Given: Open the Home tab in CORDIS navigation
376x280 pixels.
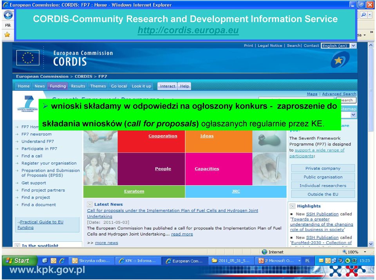Looking at the screenshot, I should (x=24, y=86).
